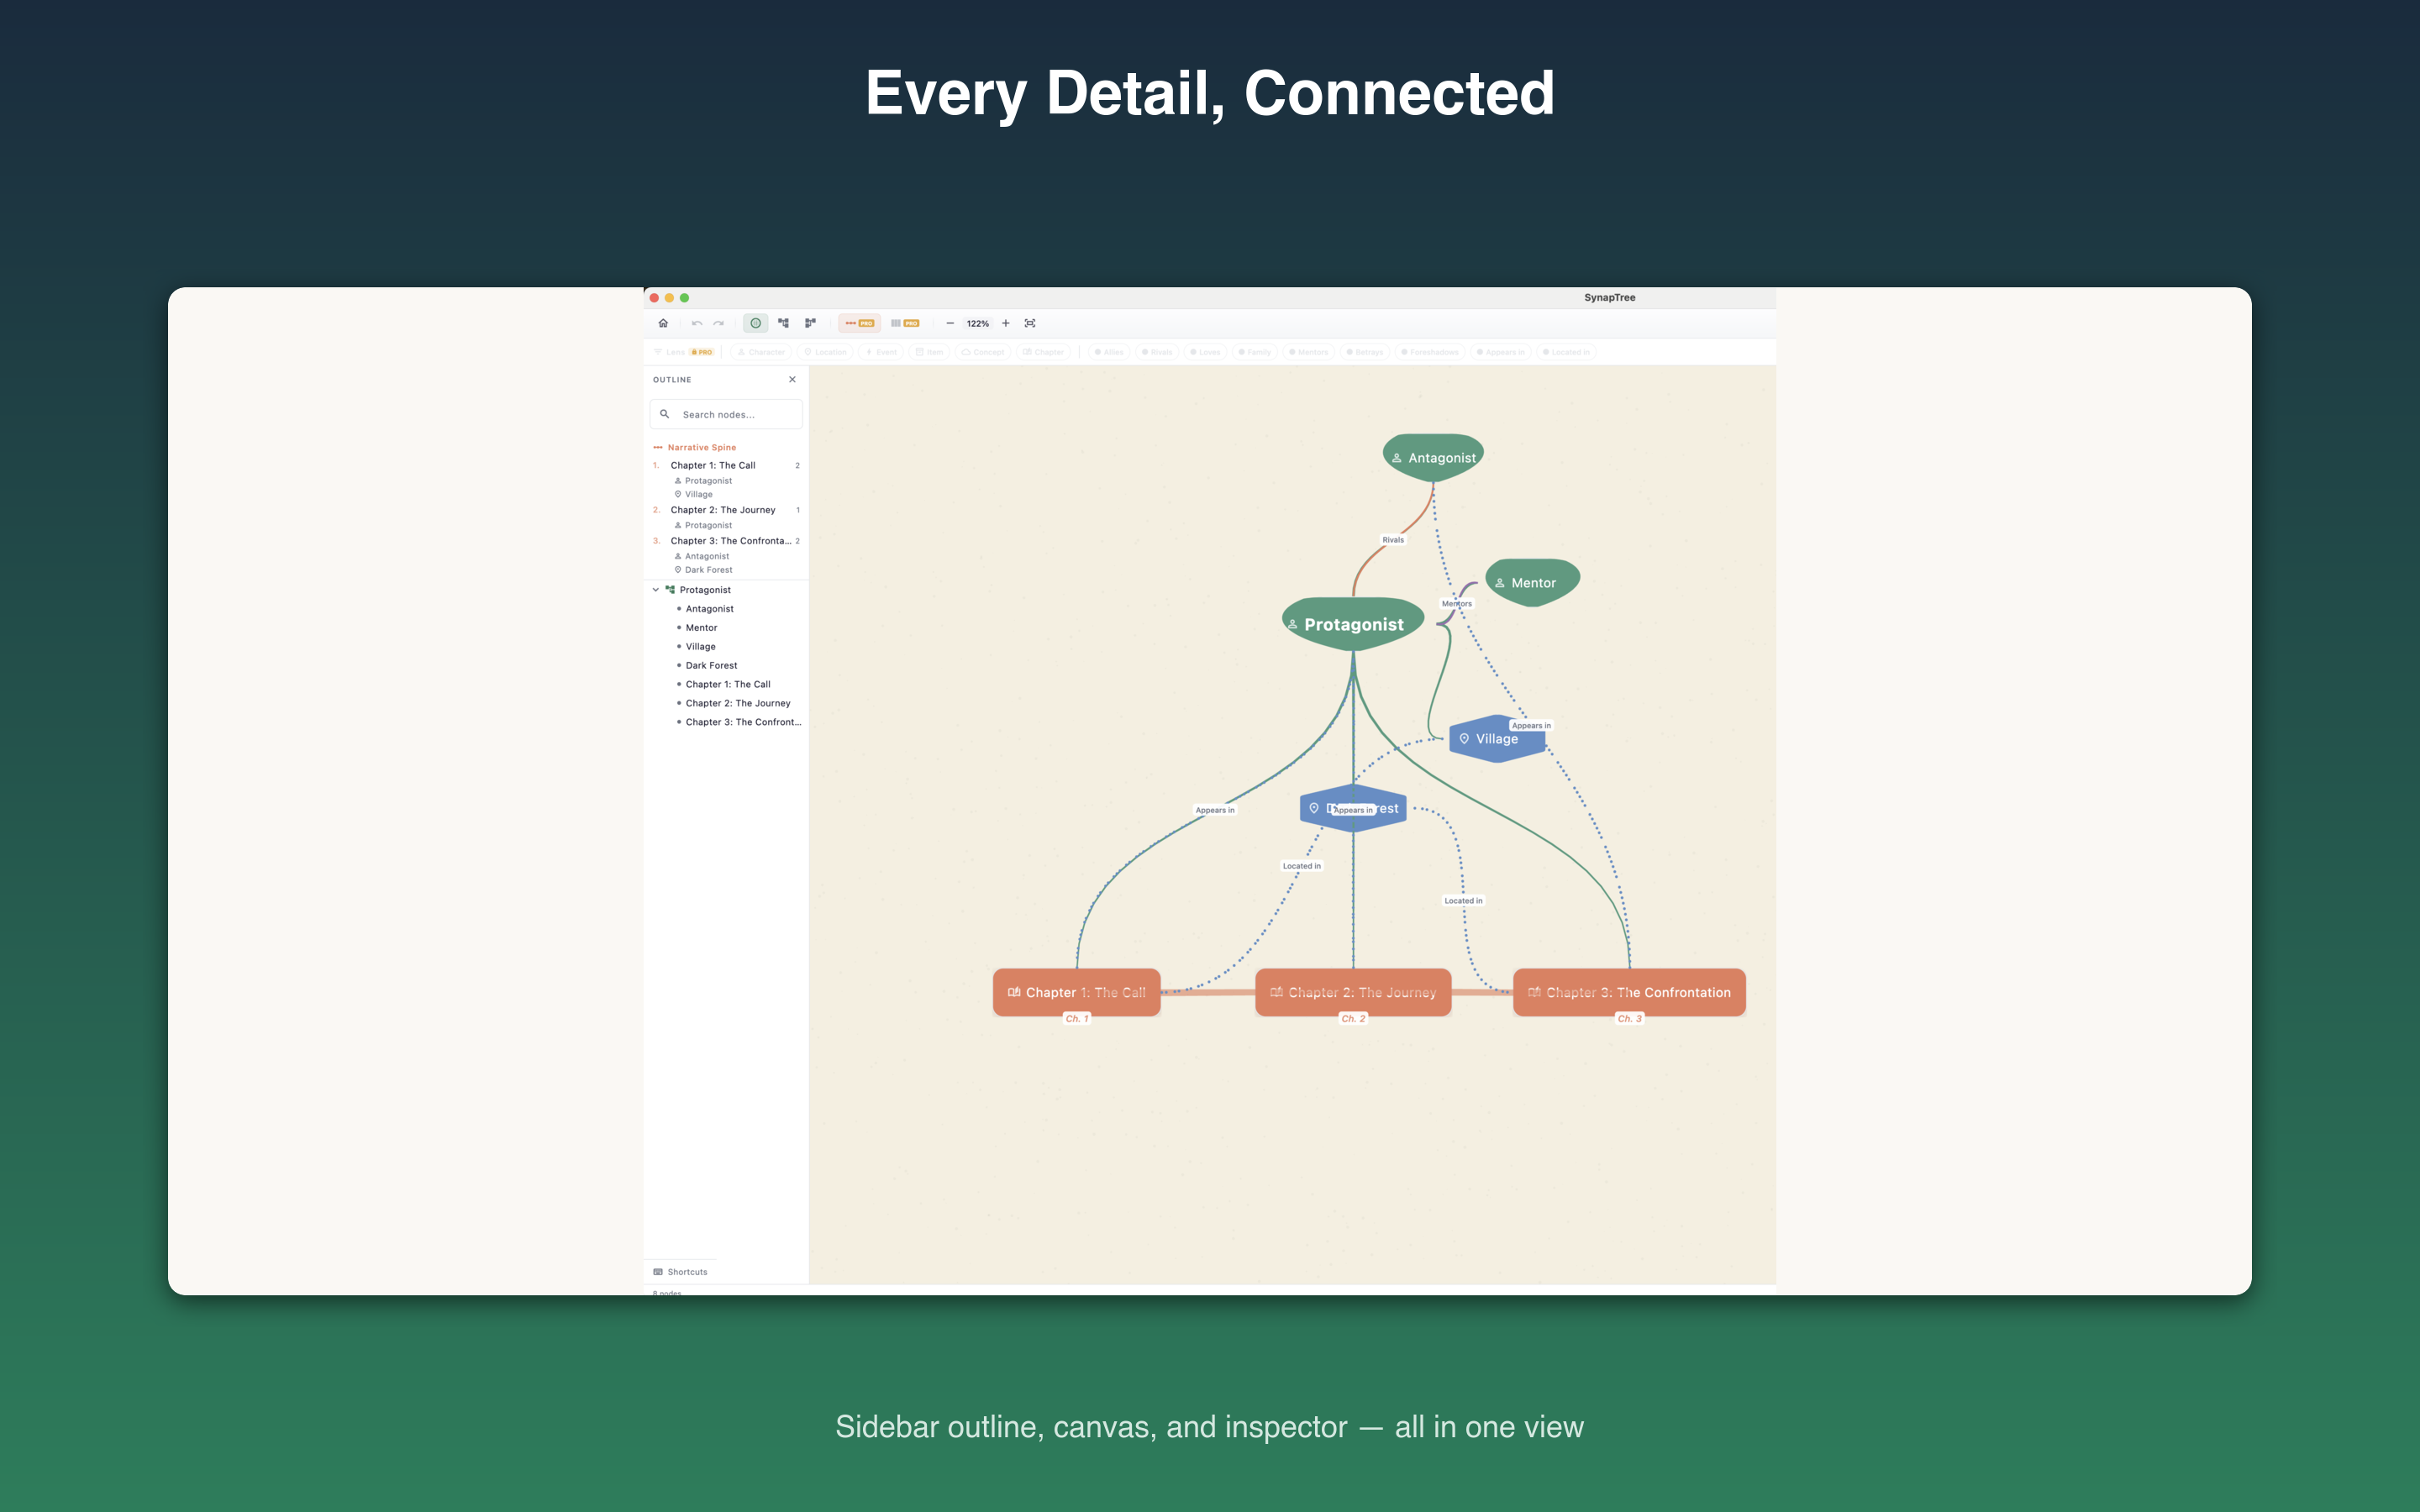Click the zoom in plus control
This screenshot has height=1512, width=2420.
coord(1006,323)
